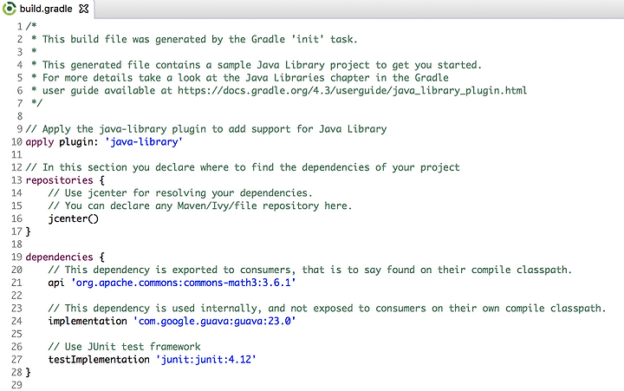The height and width of the screenshot is (391, 624).
Task: Click the 'api' configuration on line 21
Action: pos(56,283)
